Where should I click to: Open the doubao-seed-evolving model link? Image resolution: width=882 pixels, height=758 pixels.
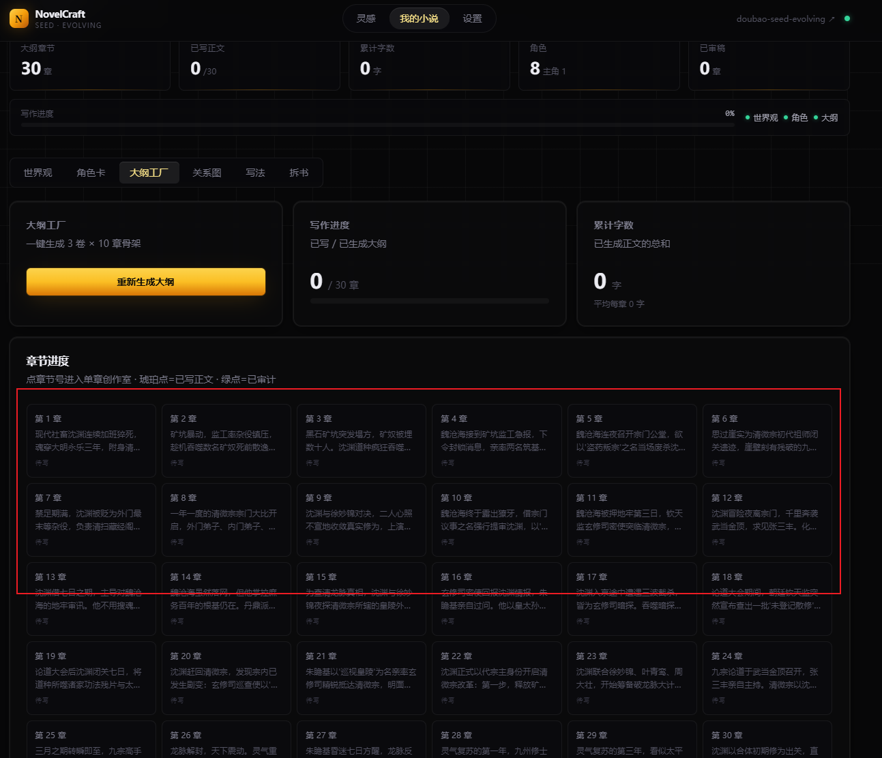[785, 19]
